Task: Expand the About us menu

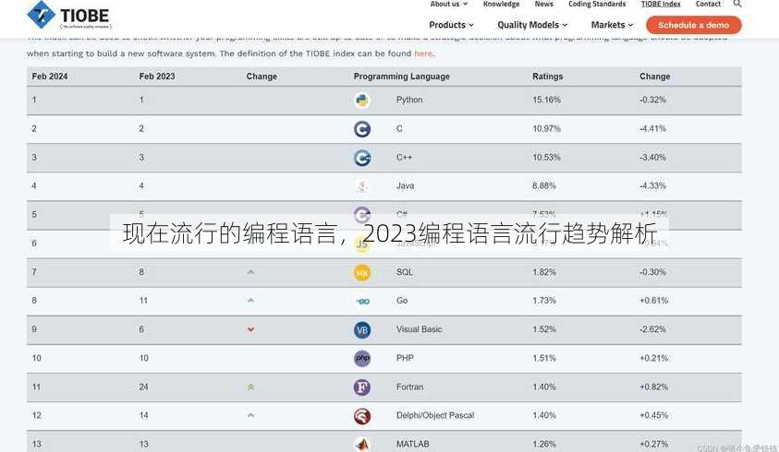Action: tap(448, 4)
